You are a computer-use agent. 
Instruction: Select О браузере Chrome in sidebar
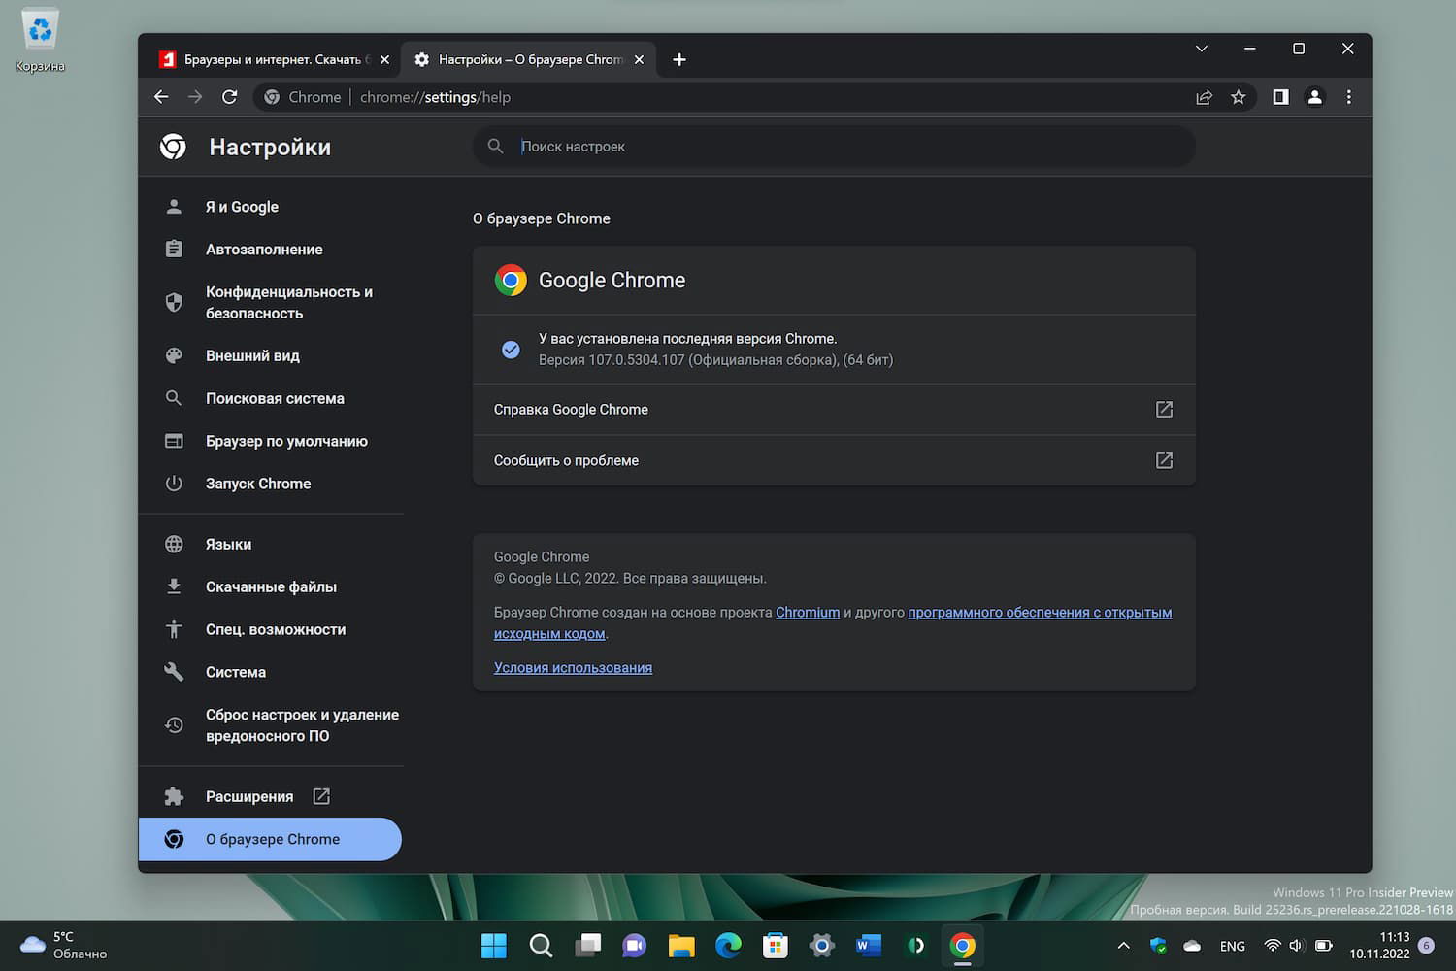271,839
